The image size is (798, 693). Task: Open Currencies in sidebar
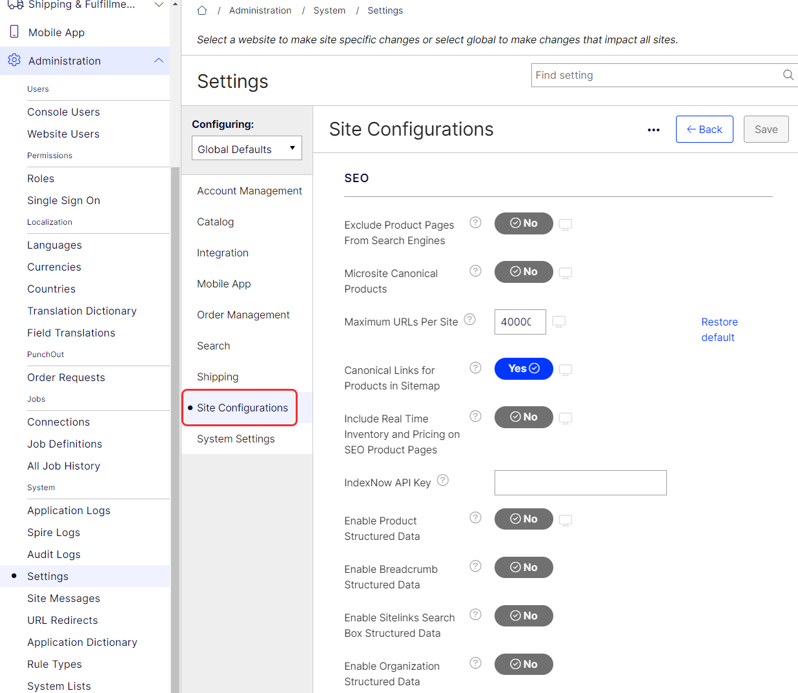(54, 267)
